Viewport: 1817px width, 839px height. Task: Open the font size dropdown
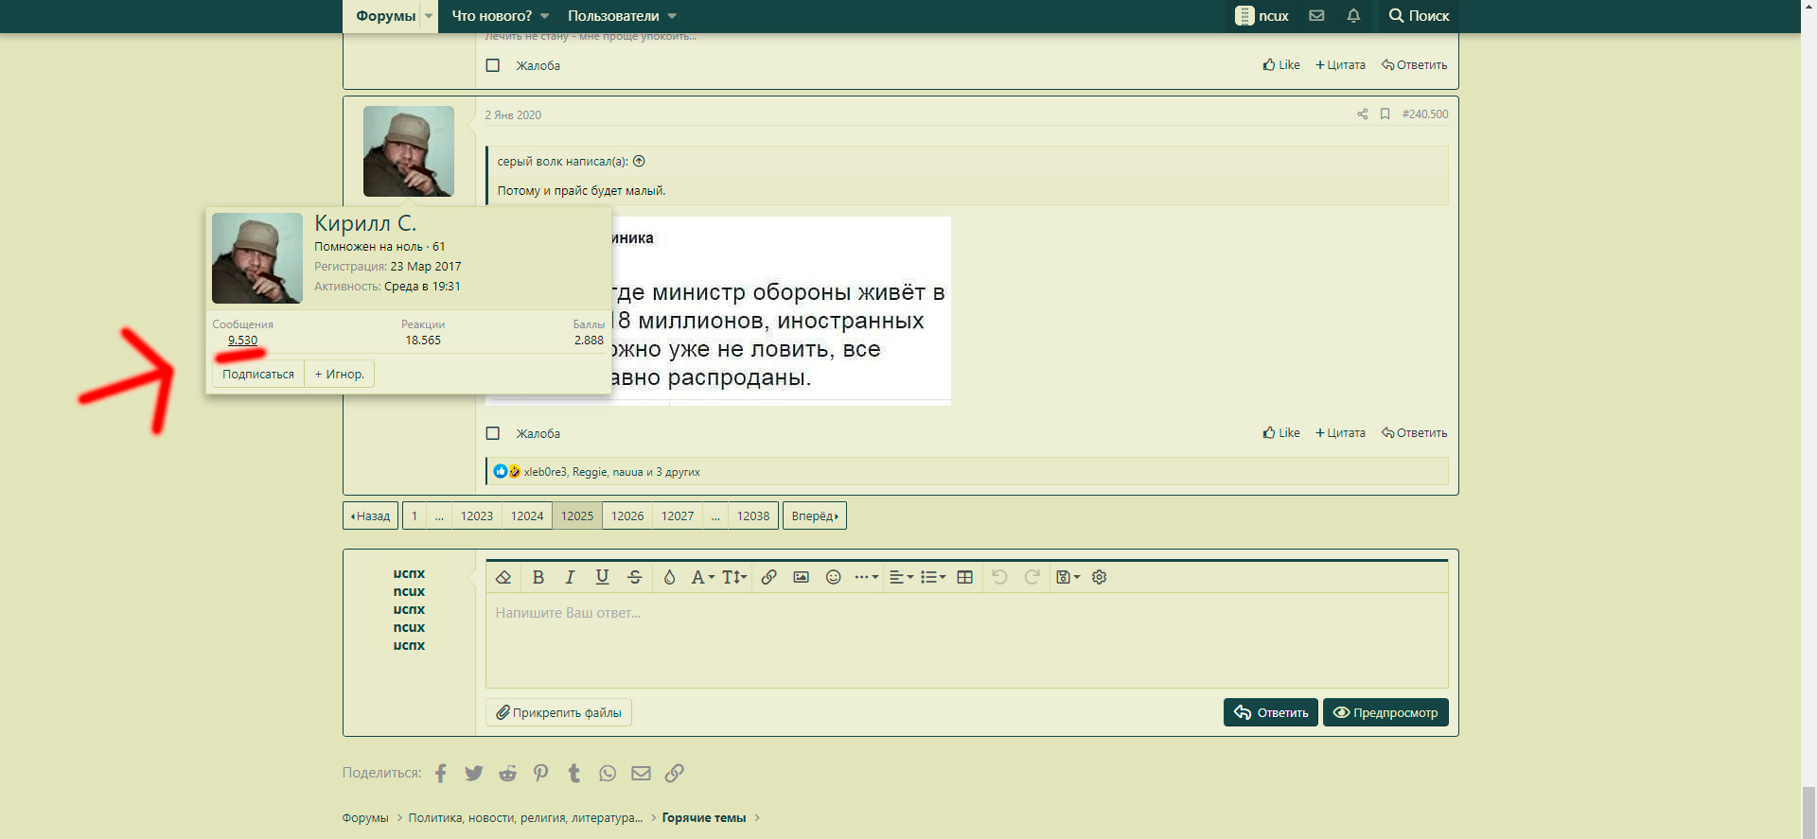[x=734, y=577]
